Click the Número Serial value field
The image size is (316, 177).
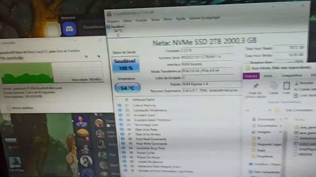pos(207,57)
